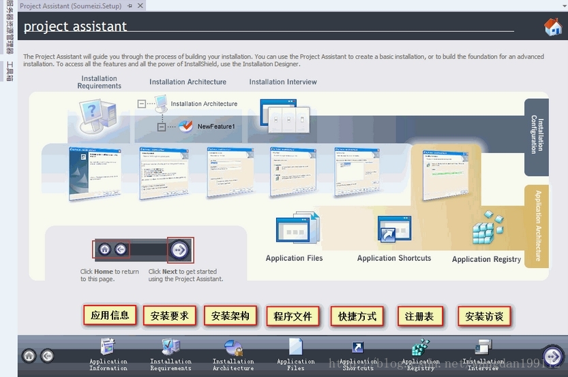Click the 'project assistant' title text
This screenshot has height=377, width=568.
click(x=75, y=26)
